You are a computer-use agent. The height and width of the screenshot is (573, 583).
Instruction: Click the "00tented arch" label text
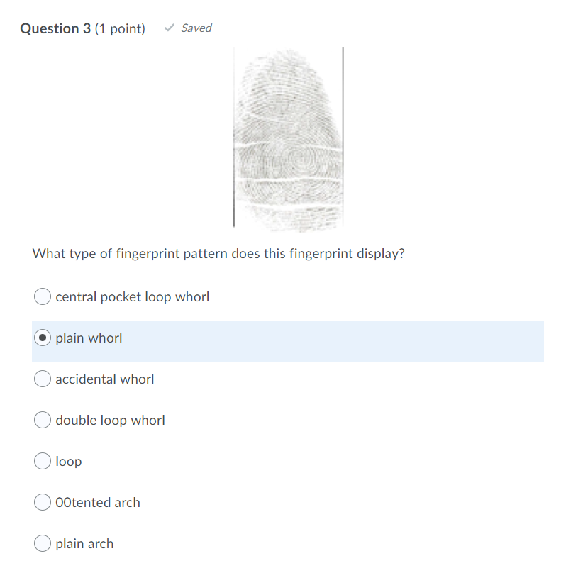pos(98,502)
